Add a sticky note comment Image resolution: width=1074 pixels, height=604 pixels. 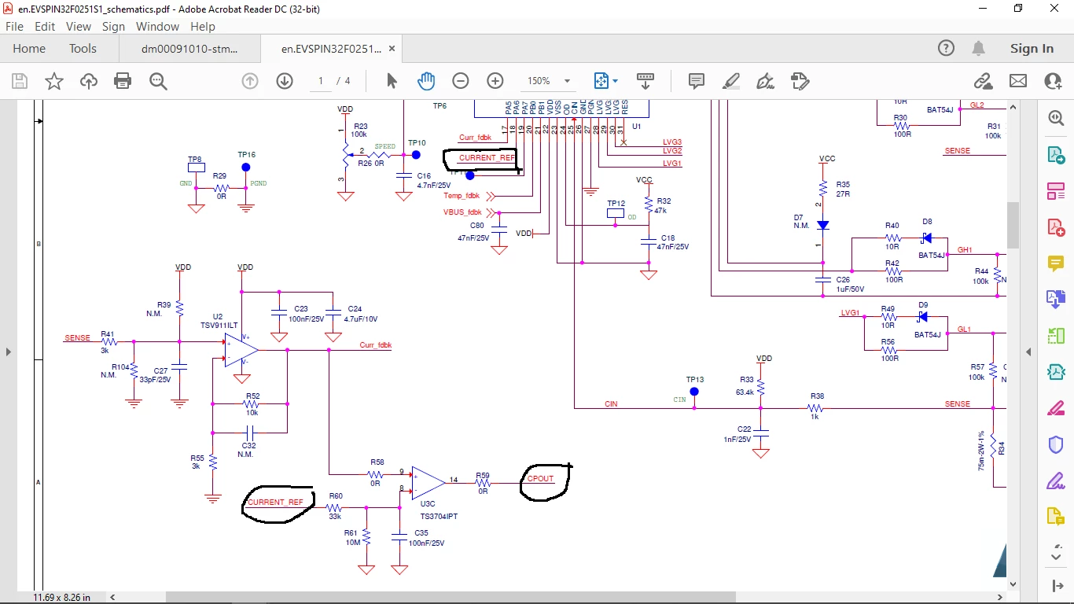696,81
